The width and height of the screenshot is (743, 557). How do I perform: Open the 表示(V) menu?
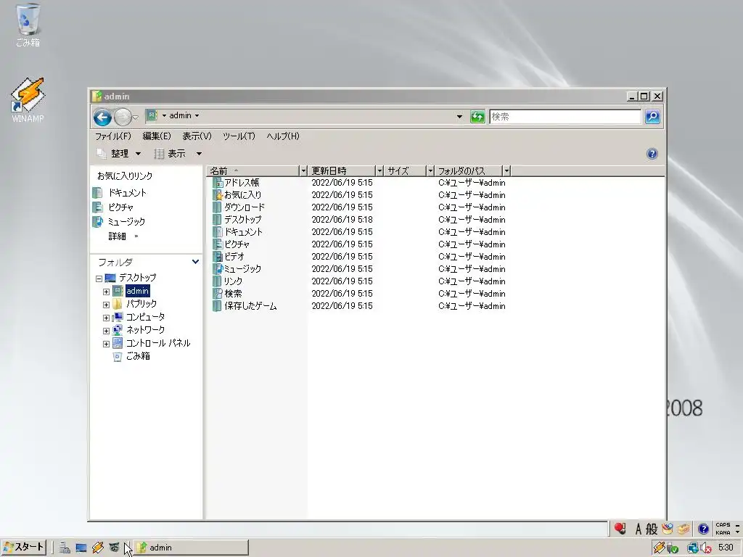point(197,136)
